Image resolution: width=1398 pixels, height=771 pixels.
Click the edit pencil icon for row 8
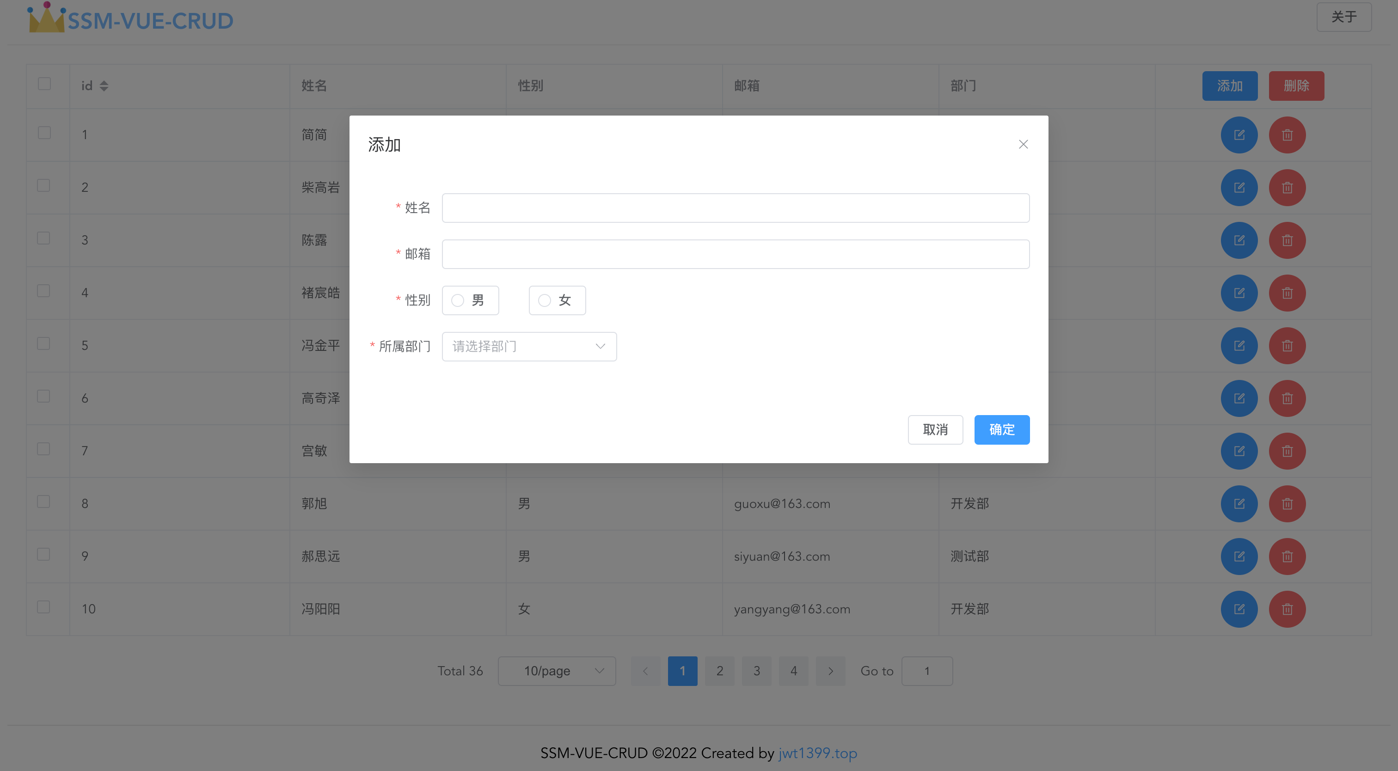coord(1239,503)
